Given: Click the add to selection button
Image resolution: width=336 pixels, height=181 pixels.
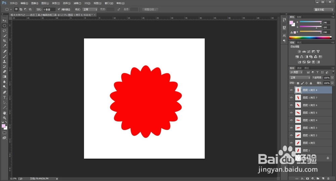Looking at the screenshot, I should [x=21, y=9].
